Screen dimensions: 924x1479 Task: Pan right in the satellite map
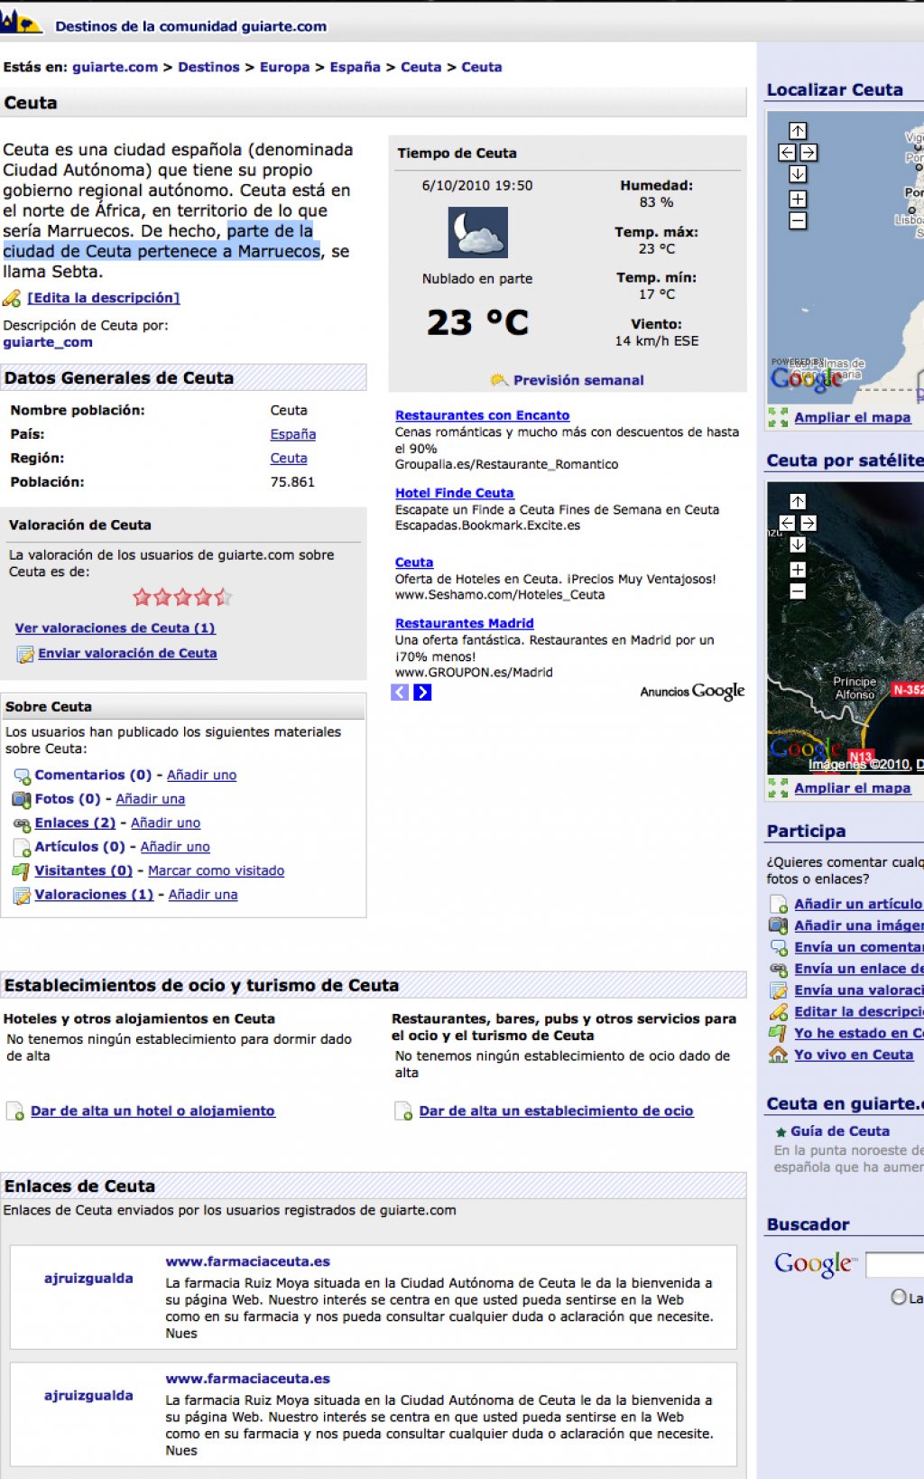tap(808, 523)
